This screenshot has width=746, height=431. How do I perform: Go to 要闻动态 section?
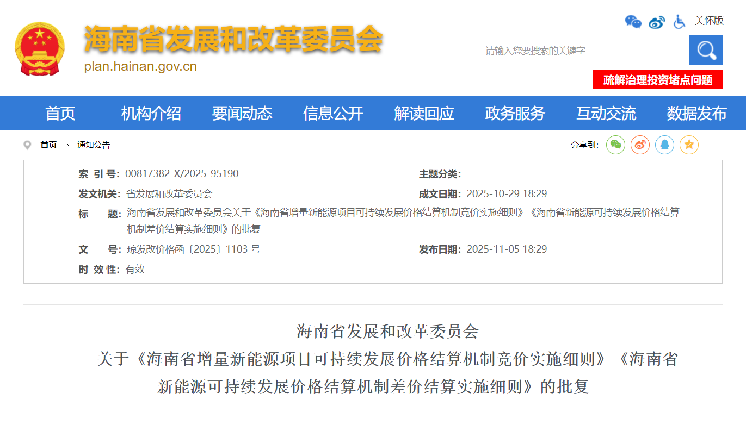[x=242, y=114]
